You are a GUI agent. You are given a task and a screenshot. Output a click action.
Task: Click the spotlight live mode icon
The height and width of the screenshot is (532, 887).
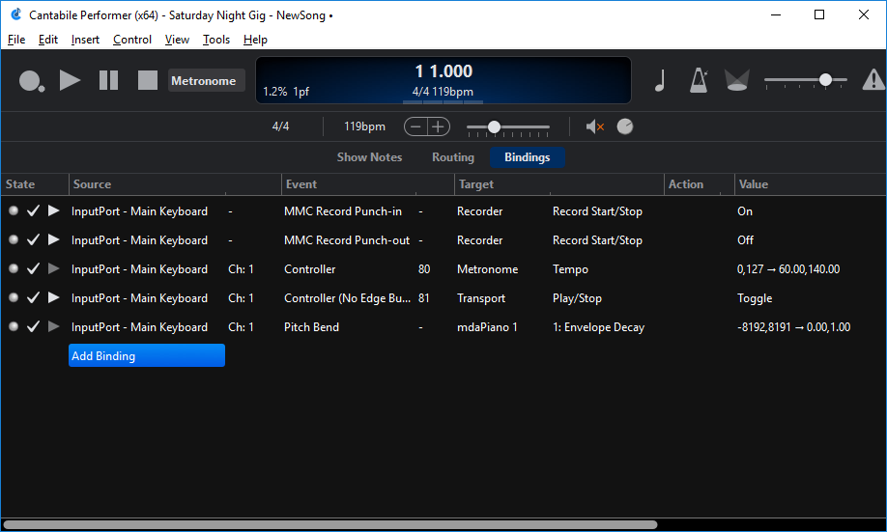point(737,80)
